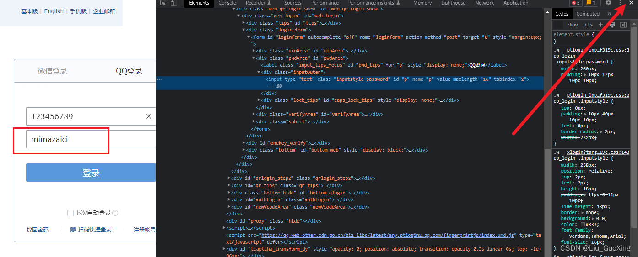Click the div id="proxy" class="hide" line
This screenshot has width=638, height=257.
(x=273, y=221)
